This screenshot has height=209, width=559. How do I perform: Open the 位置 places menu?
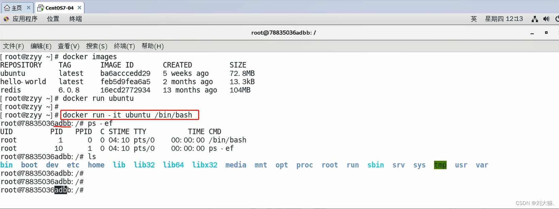53,19
